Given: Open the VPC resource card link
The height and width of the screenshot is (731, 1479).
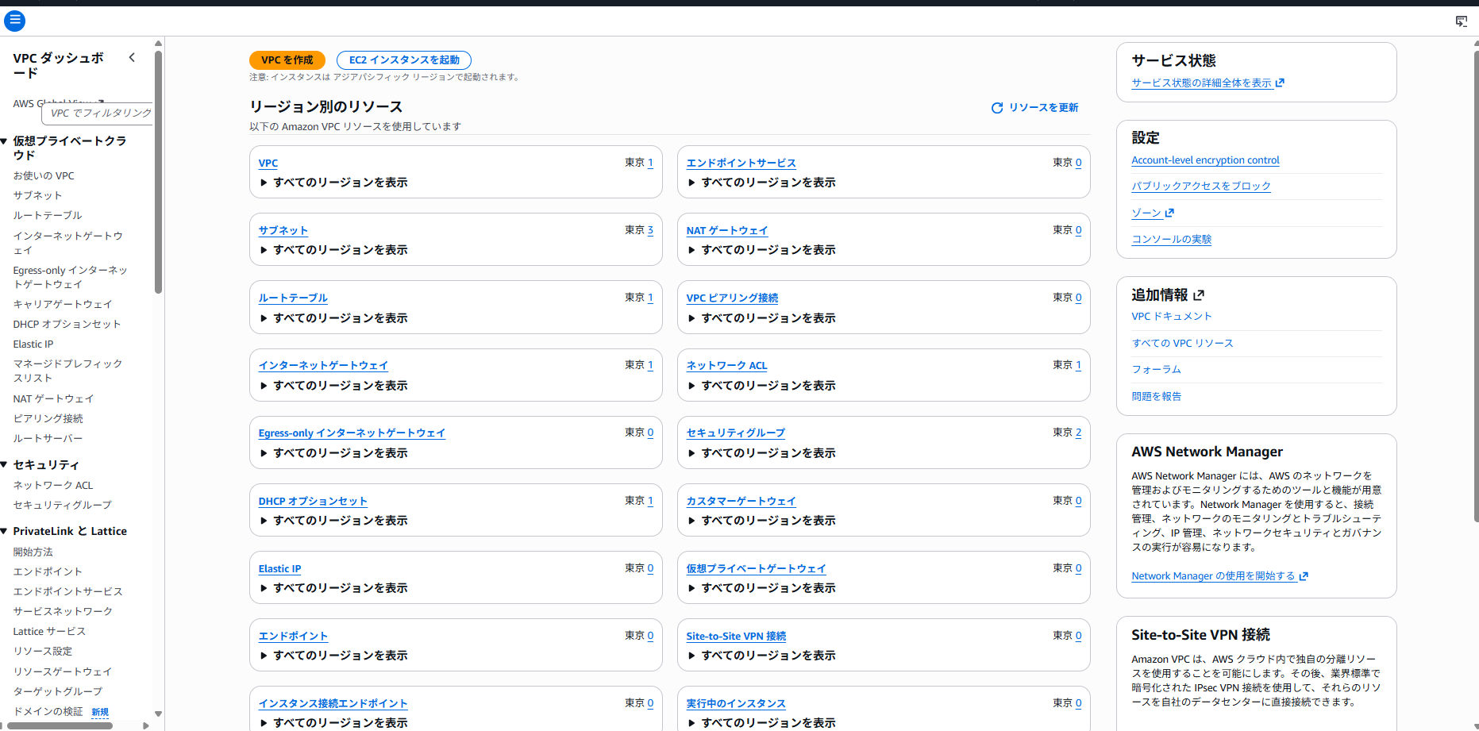Looking at the screenshot, I should [268, 163].
